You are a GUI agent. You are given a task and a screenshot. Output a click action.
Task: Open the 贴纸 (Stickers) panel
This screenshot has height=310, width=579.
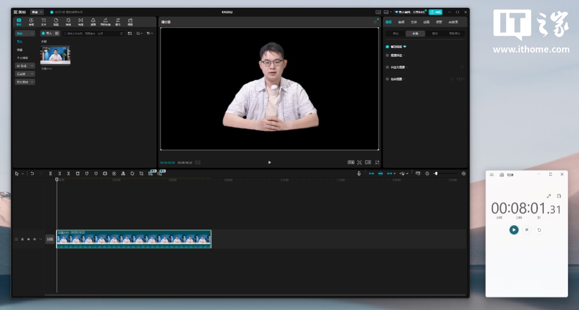click(56, 21)
